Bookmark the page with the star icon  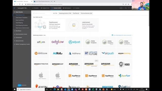point(128,4)
